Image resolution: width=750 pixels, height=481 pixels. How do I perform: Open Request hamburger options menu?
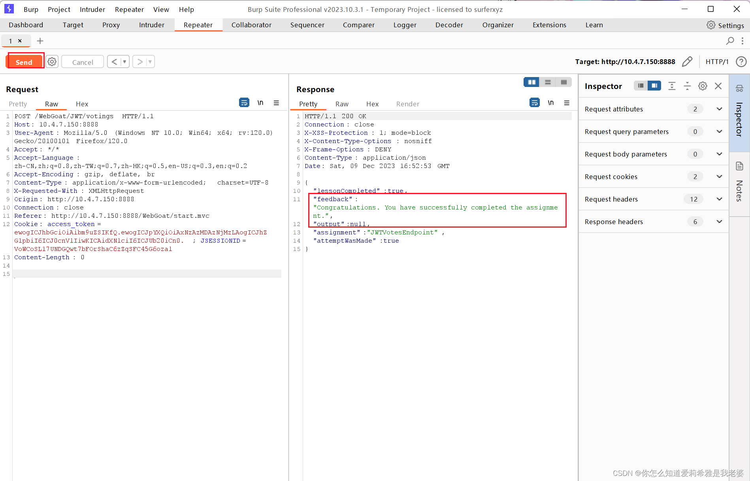pyautogui.click(x=276, y=103)
